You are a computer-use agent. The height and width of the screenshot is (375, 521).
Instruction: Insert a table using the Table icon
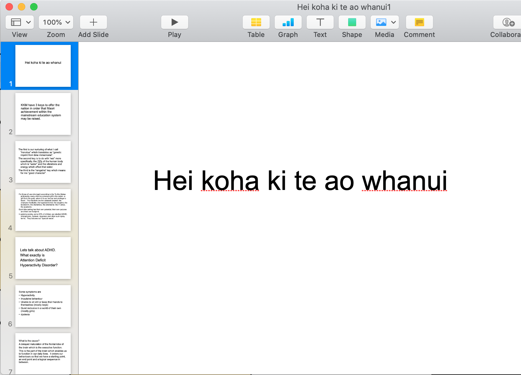(x=256, y=22)
